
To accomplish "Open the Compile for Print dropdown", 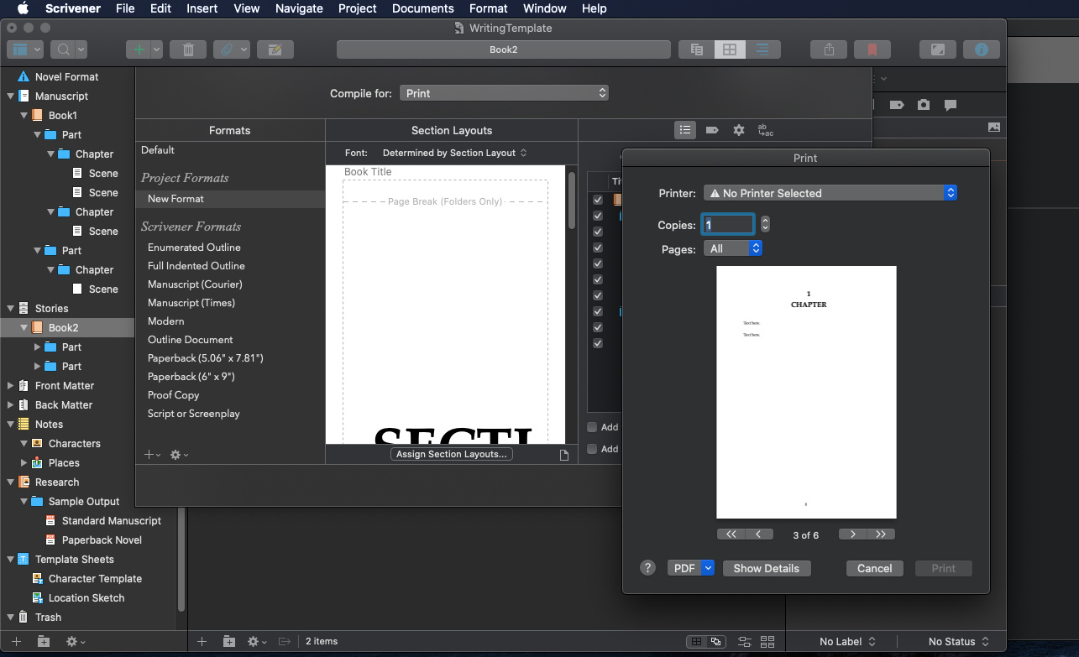I will (x=504, y=93).
